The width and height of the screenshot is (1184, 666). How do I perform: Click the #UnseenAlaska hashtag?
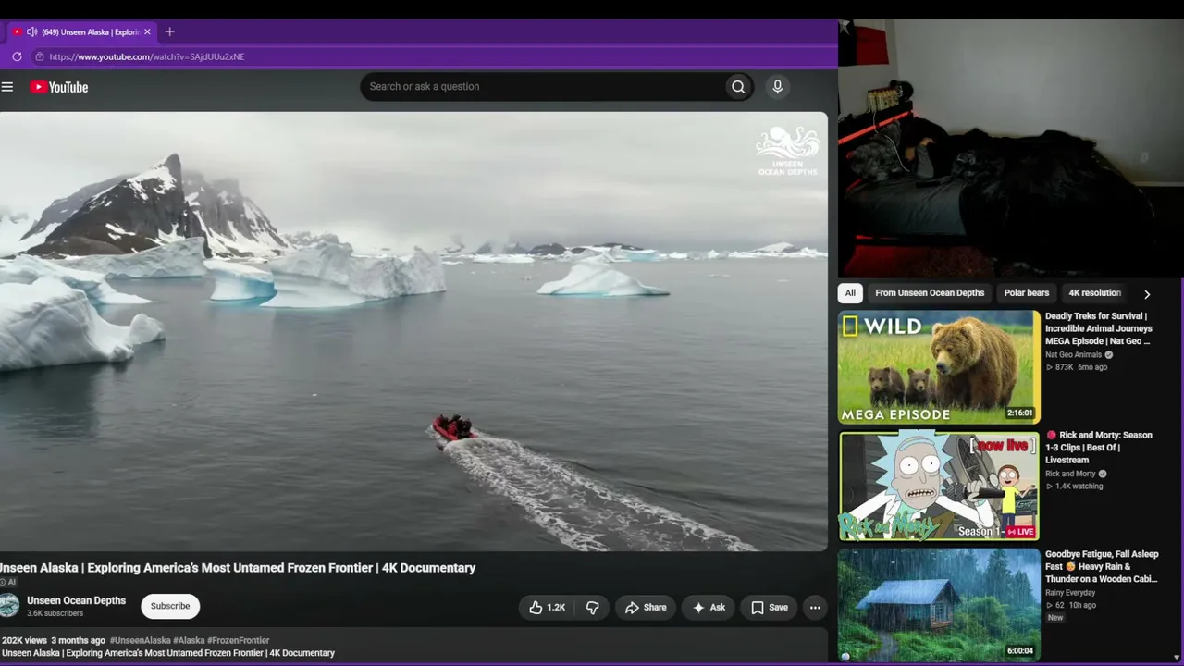140,640
